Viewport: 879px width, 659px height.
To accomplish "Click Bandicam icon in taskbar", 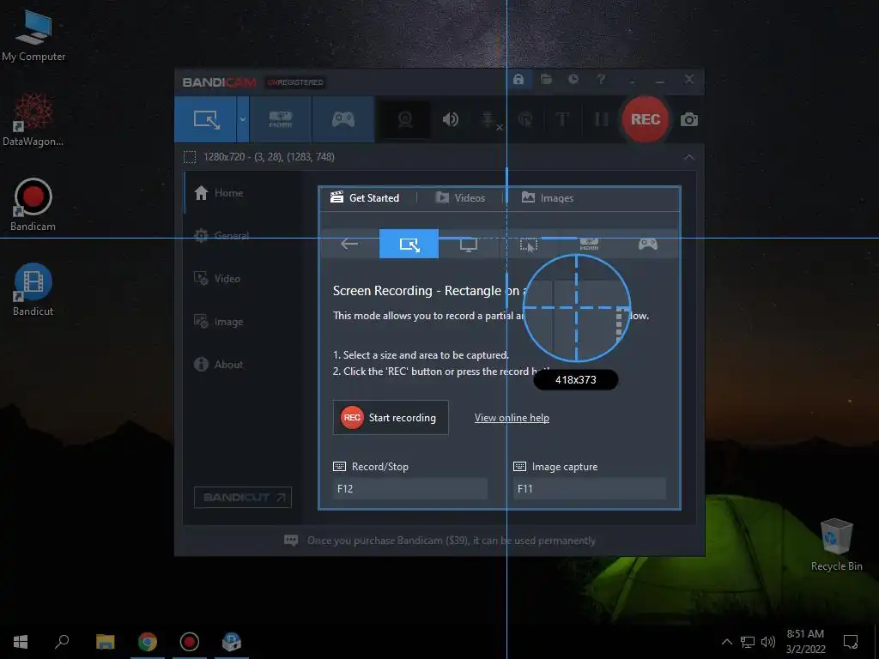I will pos(190,642).
